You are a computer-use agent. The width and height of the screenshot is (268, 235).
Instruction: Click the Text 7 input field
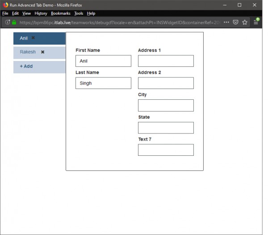[x=166, y=150]
